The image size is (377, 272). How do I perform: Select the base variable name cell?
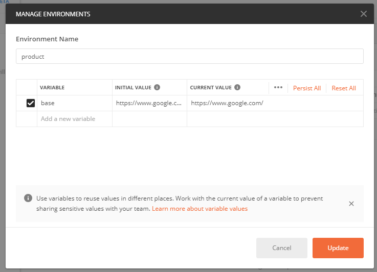point(74,103)
